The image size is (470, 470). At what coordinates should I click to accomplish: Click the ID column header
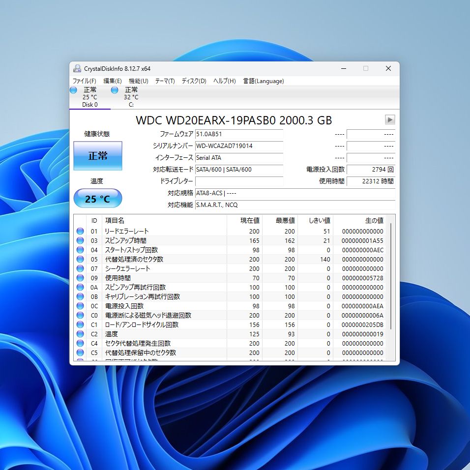click(94, 221)
